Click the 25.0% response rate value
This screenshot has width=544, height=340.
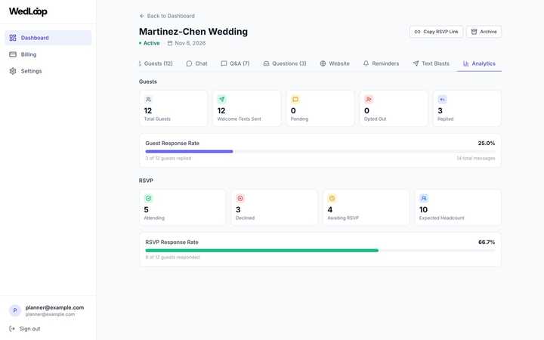pyautogui.click(x=487, y=144)
